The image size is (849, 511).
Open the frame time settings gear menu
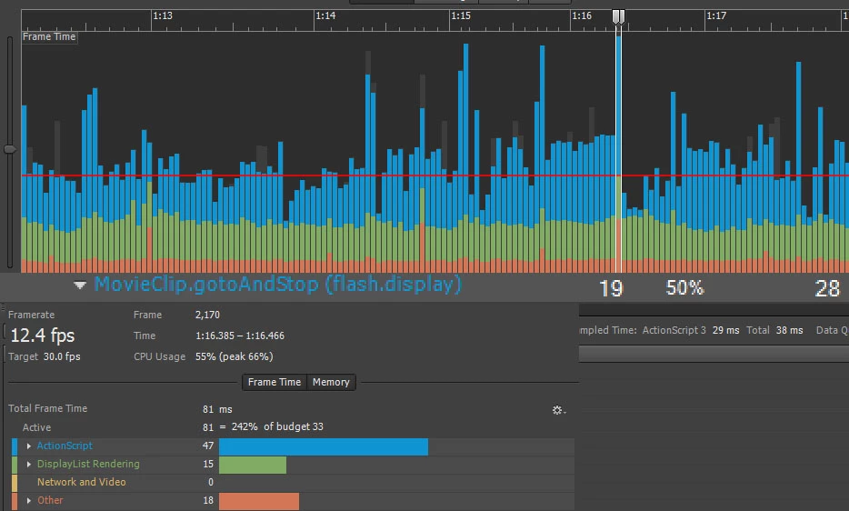click(x=559, y=410)
